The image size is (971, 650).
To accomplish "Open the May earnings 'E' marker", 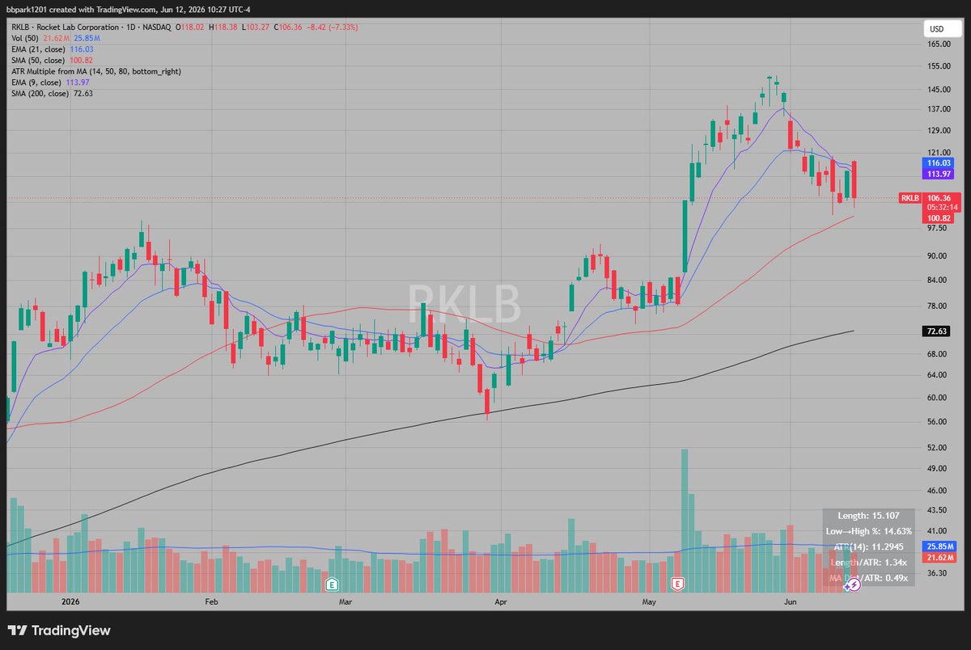I will [x=678, y=584].
